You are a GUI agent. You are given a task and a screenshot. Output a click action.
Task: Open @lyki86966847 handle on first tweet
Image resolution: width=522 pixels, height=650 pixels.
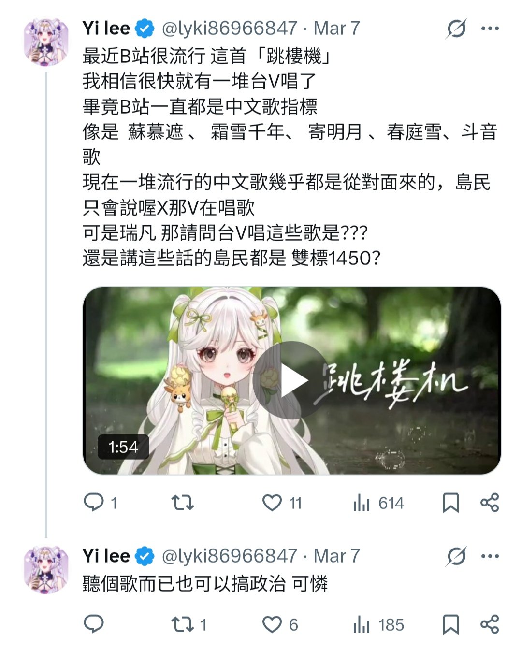click(x=229, y=28)
